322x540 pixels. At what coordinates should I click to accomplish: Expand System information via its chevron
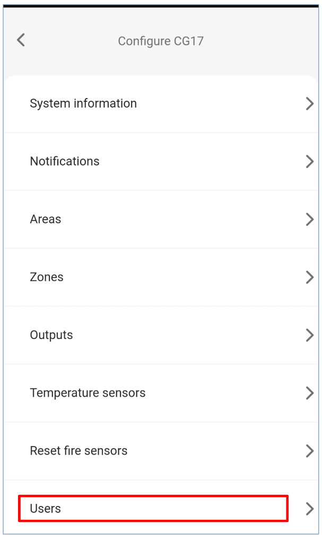click(310, 104)
